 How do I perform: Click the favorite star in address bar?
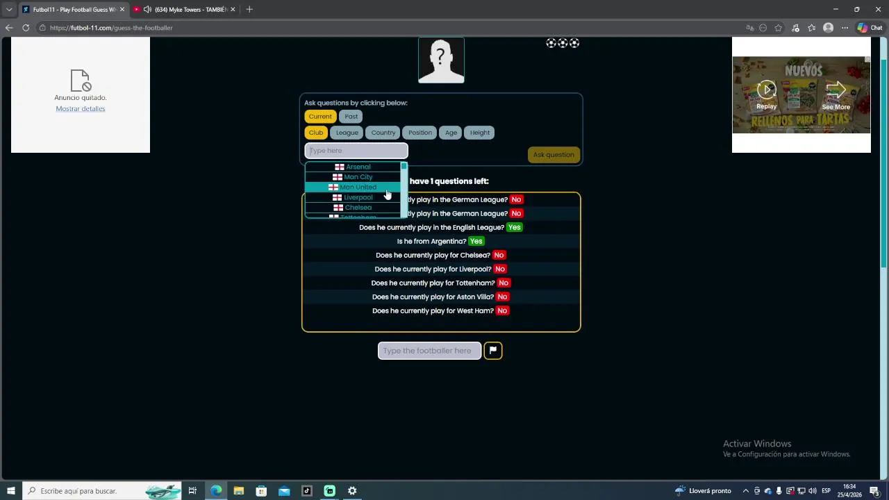(779, 28)
